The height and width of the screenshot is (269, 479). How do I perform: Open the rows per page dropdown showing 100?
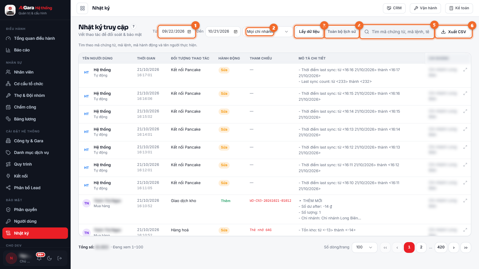[x=364, y=247]
